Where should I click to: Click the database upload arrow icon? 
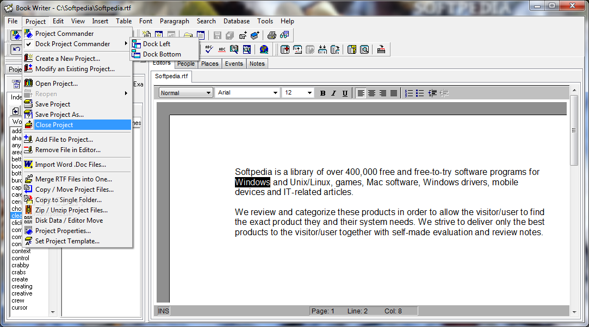coord(297,49)
